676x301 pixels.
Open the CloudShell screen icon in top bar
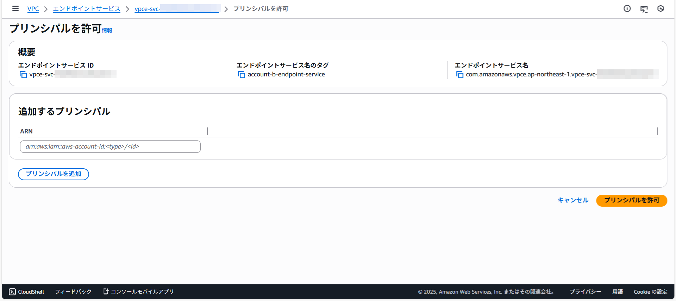click(x=644, y=9)
